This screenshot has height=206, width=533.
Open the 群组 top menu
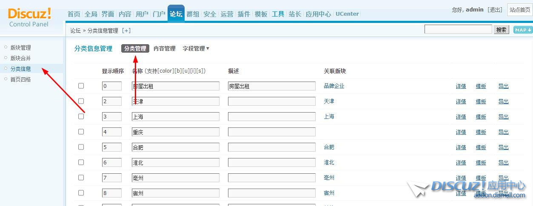(x=193, y=14)
